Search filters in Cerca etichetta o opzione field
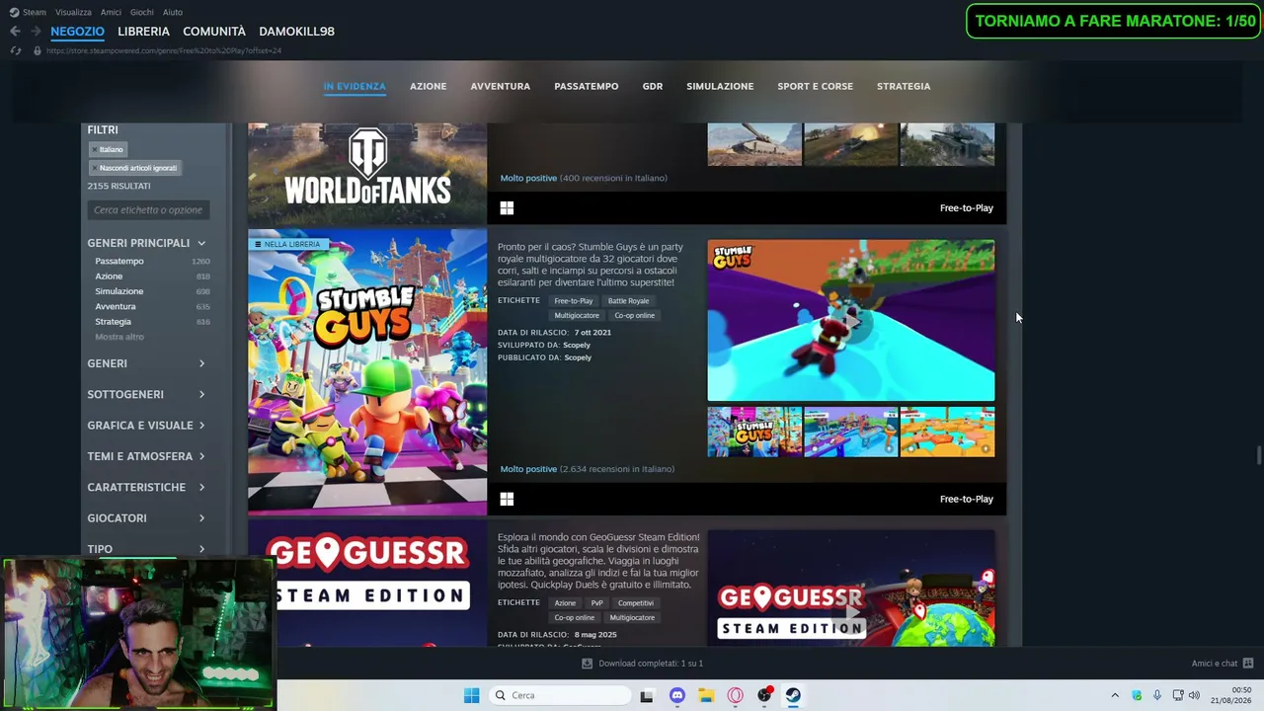1264x711 pixels. 148,210
